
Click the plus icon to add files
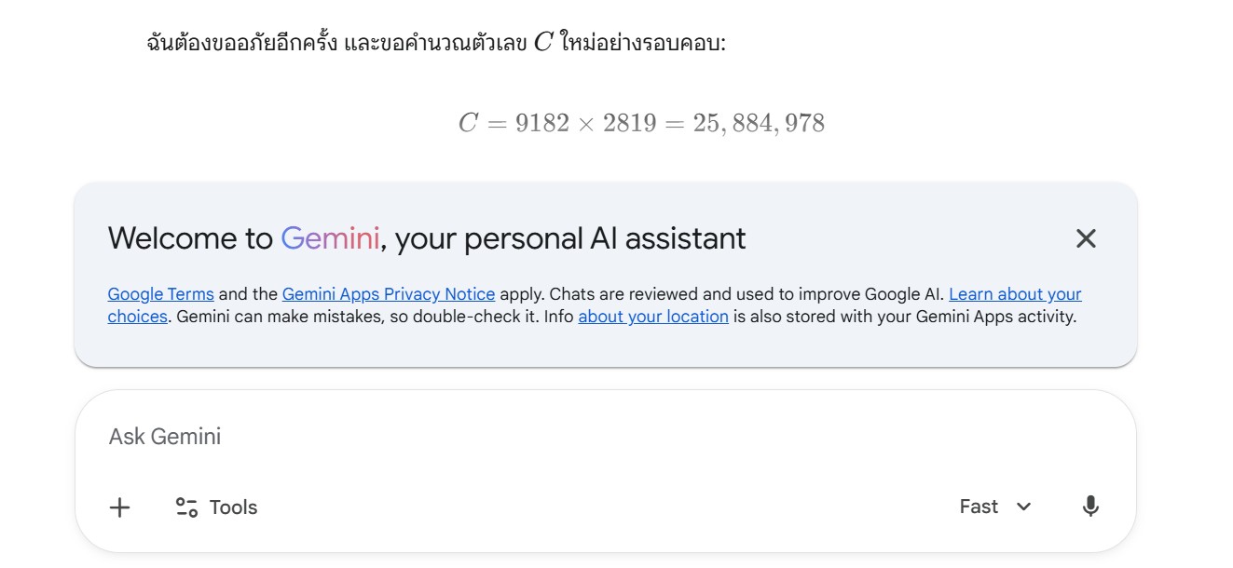click(x=120, y=507)
